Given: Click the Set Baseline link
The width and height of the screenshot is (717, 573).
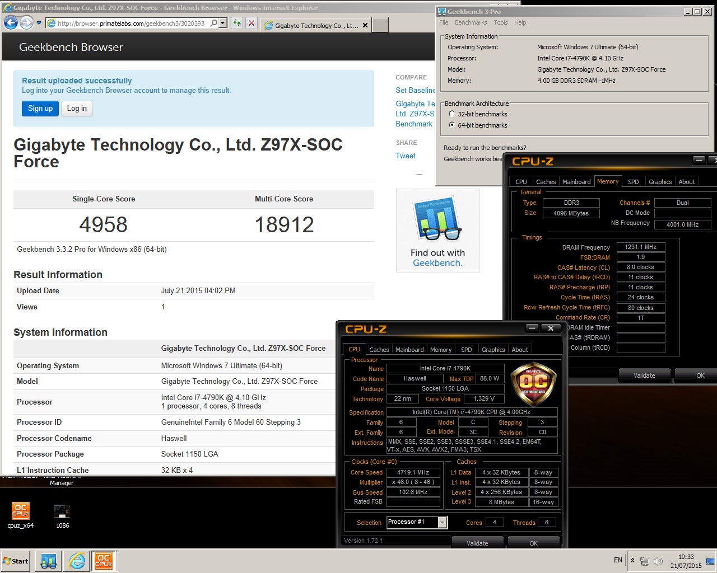Looking at the screenshot, I should (x=415, y=90).
